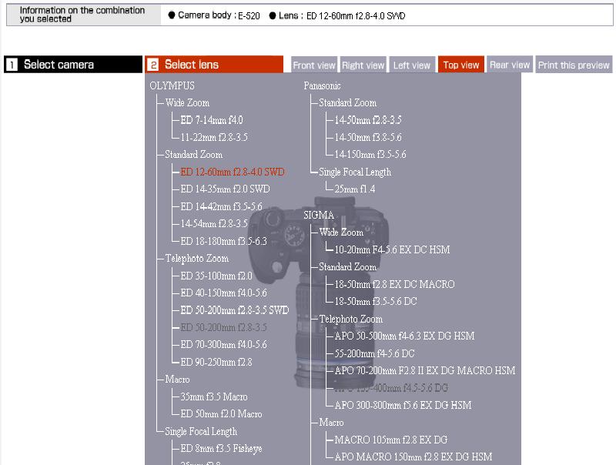Pick the ED 90-250mm f2.8 lens
The width and height of the screenshot is (616, 465).
click(216, 362)
